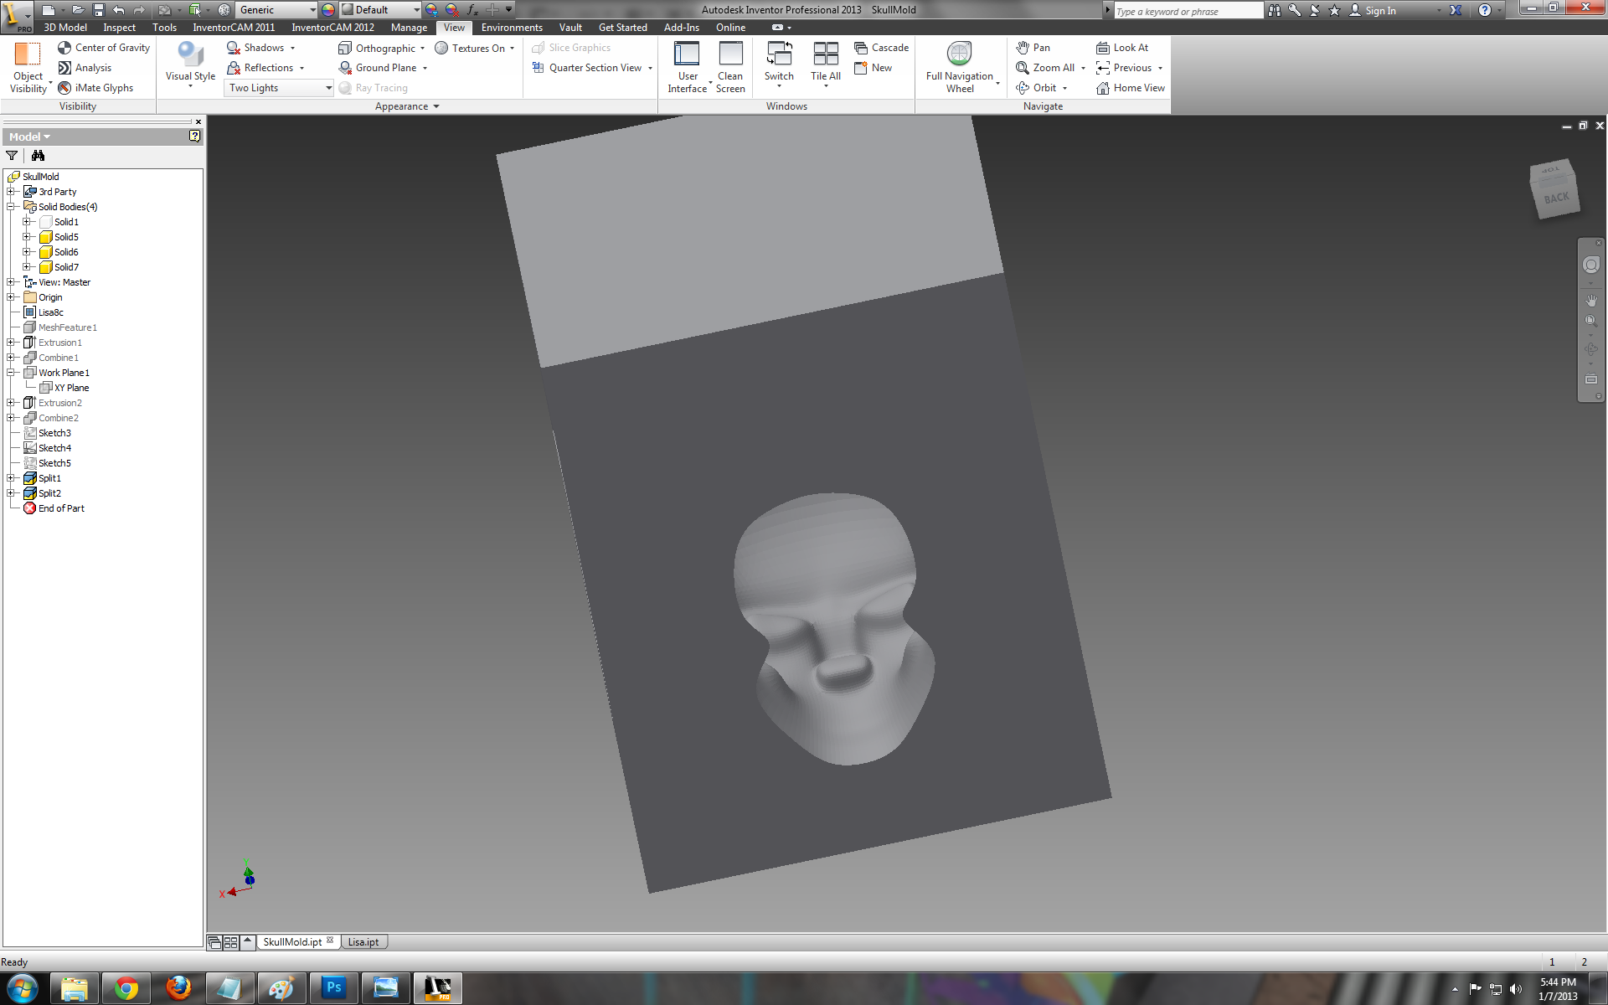Image resolution: width=1608 pixels, height=1005 pixels.
Task: Go to Previous view
Action: pos(1124,68)
